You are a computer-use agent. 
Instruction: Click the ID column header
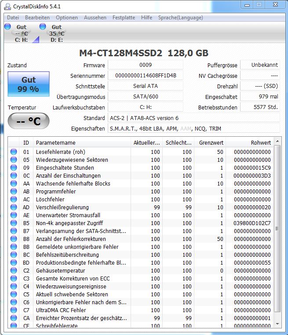(26, 142)
